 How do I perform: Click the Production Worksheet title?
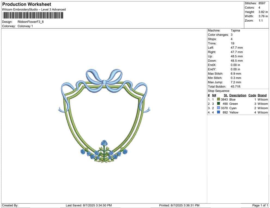[26, 4]
